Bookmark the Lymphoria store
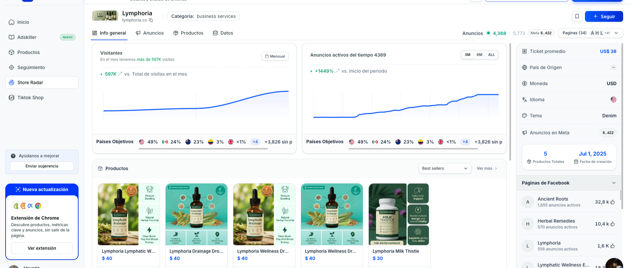The image size is (631, 268). (577, 16)
